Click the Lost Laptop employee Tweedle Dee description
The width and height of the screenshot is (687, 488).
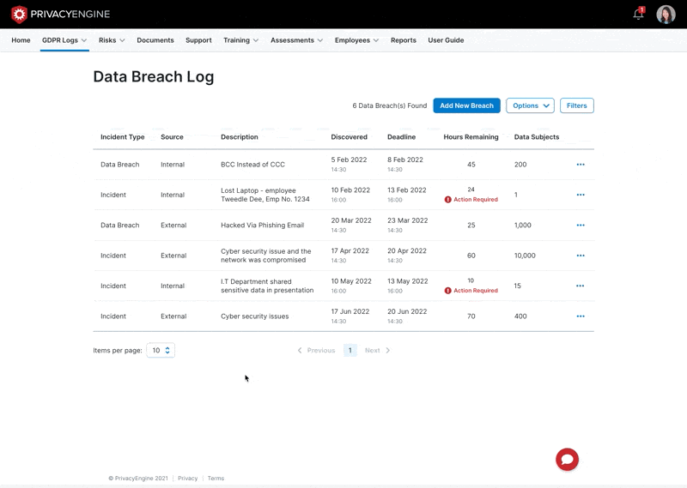tap(265, 195)
